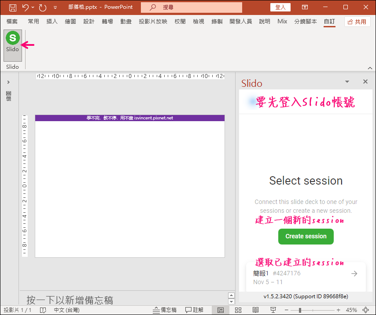The height and width of the screenshot is (315, 376).
Task: Fit slide to current window icon
Action: tap(366, 310)
